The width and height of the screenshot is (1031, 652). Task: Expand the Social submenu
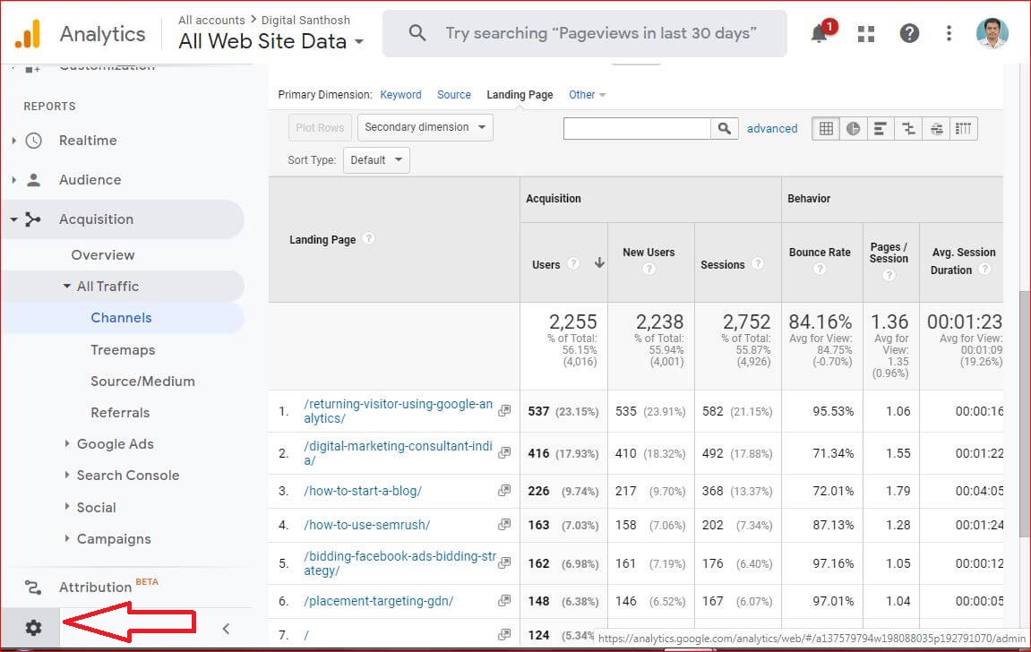tap(67, 506)
